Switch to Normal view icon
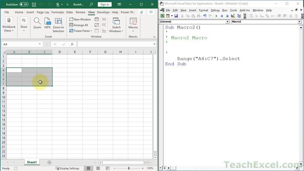This screenshot has height=171, width=304. point(88,168)
